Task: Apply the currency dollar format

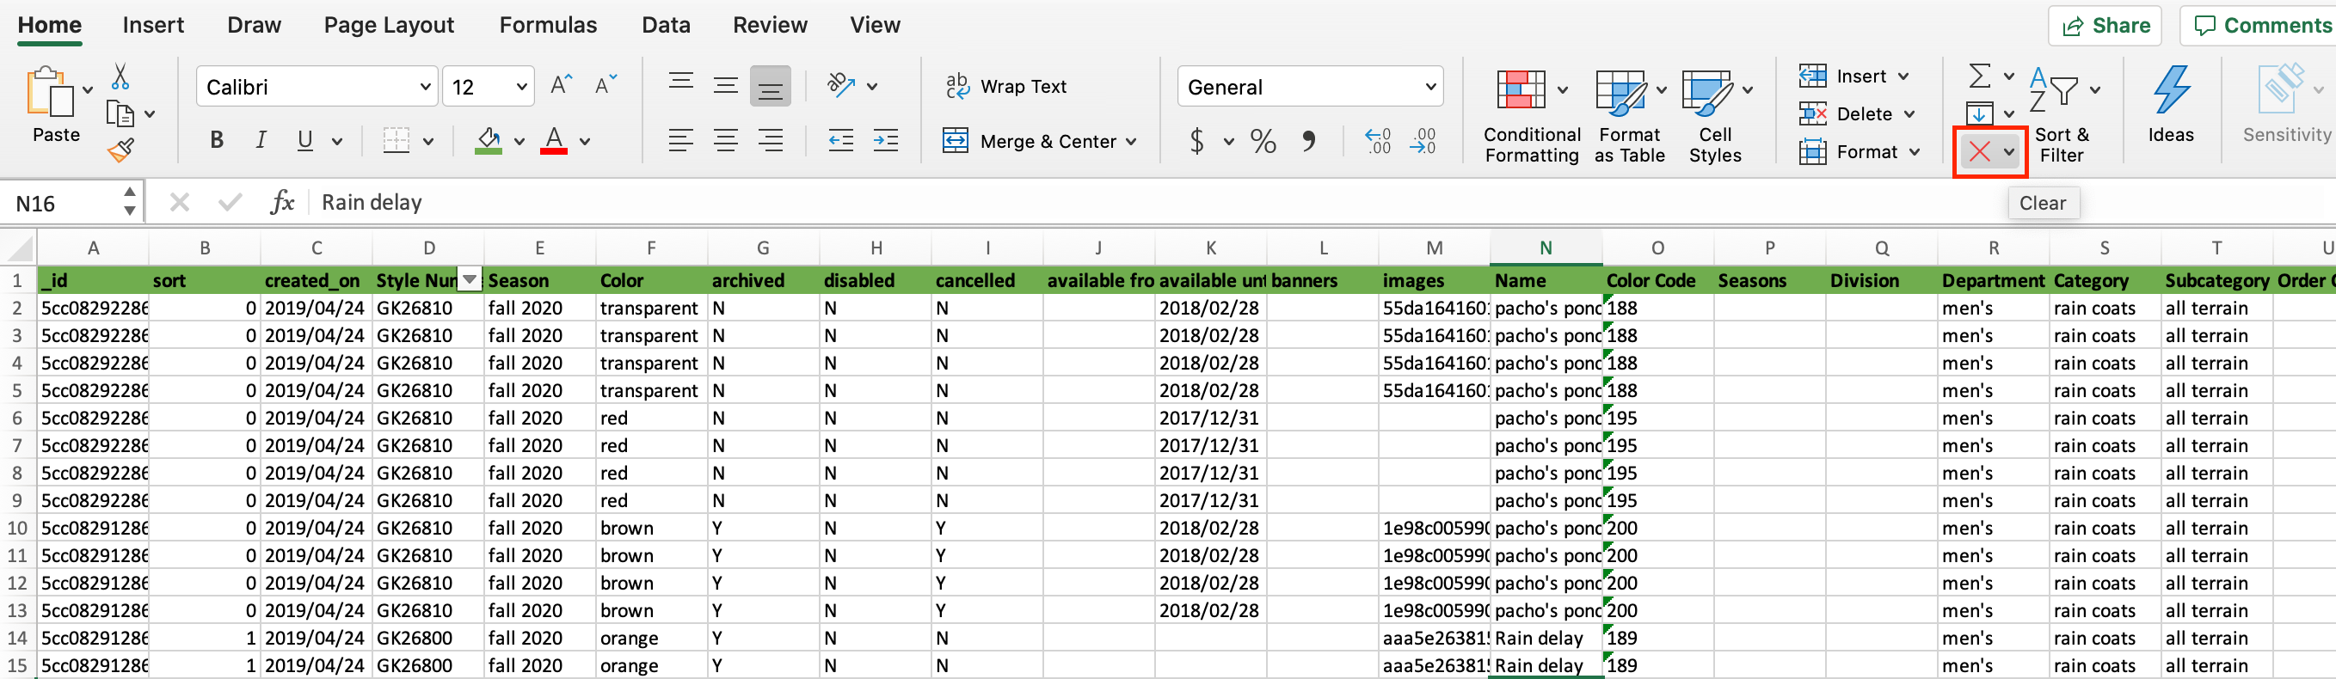Action: click(x=1197, y=140)
